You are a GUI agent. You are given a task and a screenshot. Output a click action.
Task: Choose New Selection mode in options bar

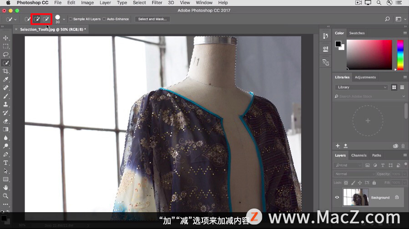point(27,19)
